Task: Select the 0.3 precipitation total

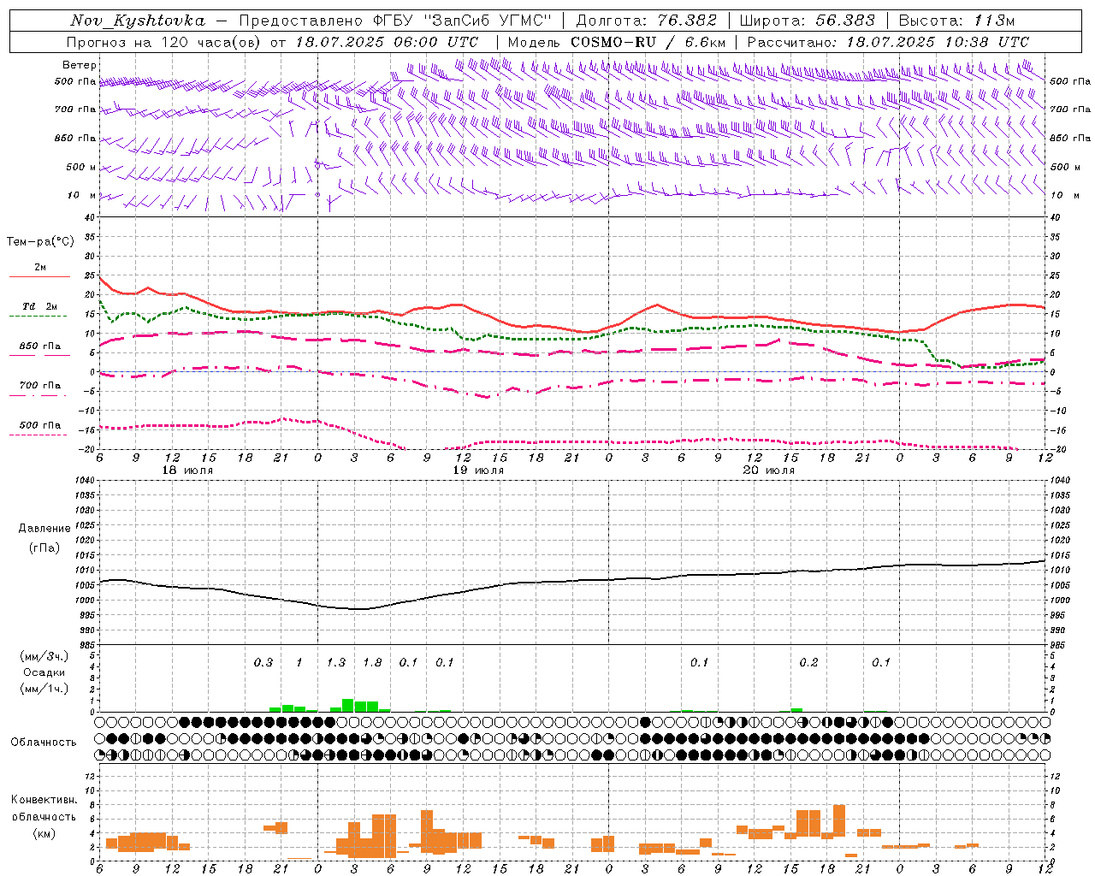Action: pos(263,663)
